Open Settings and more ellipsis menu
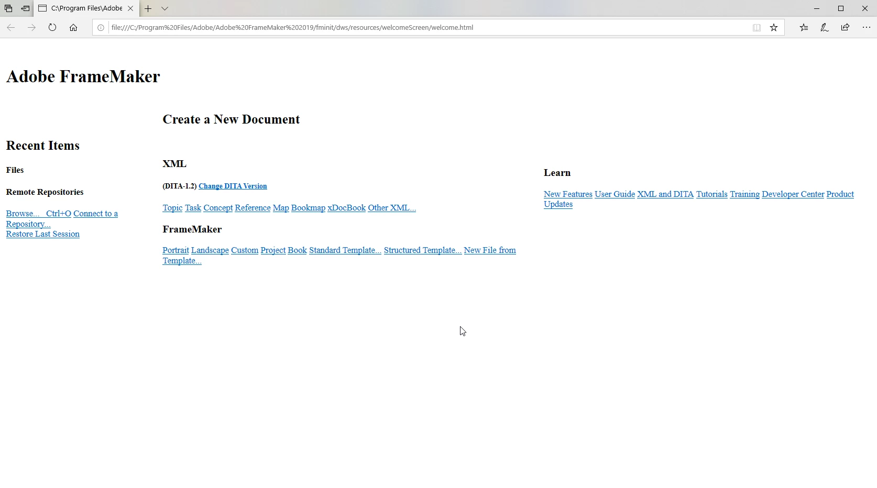Viewport: 877px width, 488px height. click(866, 27)
